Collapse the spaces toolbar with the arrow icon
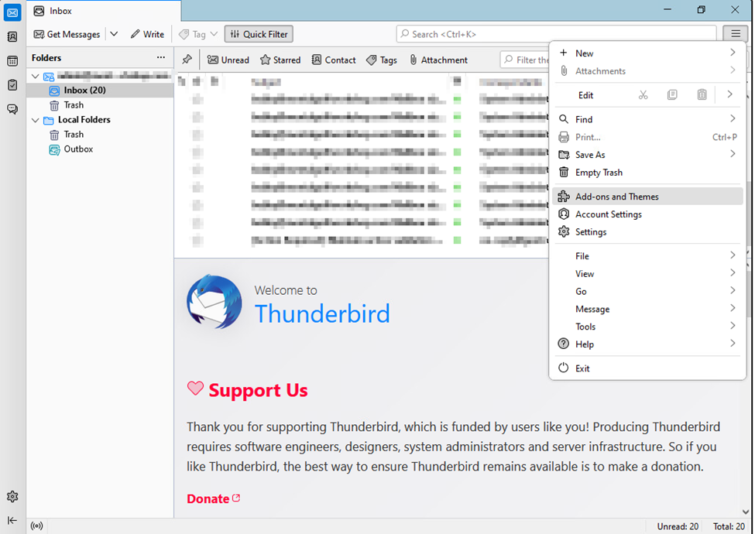Viewport: 755px width, 534px height. point(12,520)
